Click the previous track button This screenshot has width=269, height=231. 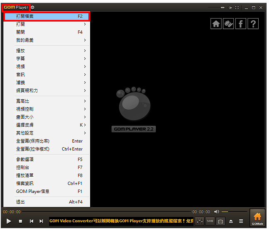coord(32,221)
